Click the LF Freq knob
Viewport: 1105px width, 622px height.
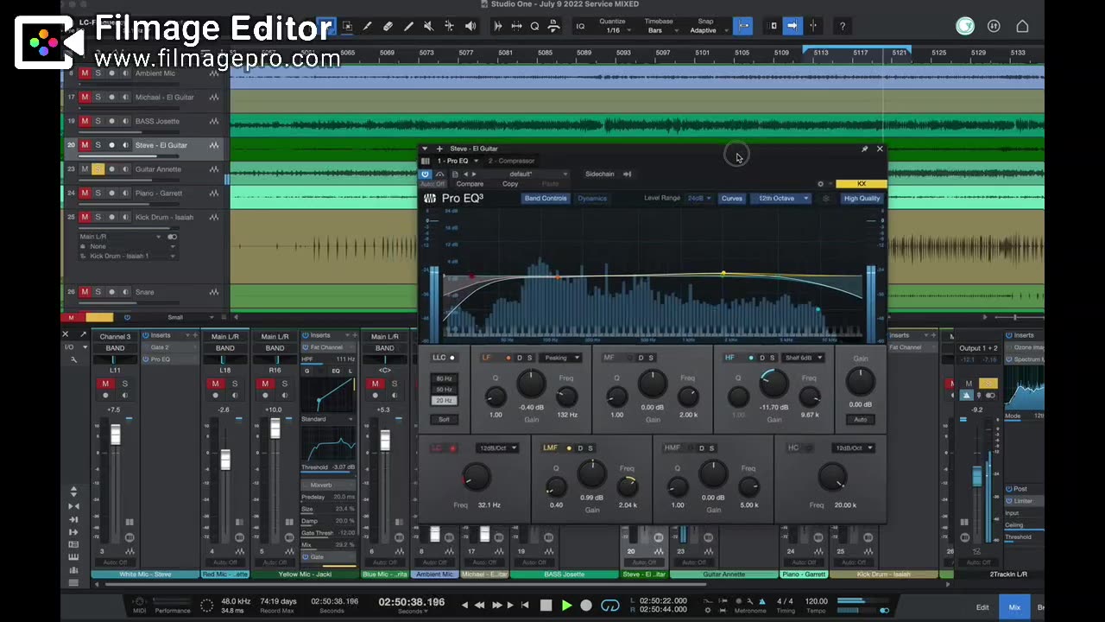click(x=566, y=397)
